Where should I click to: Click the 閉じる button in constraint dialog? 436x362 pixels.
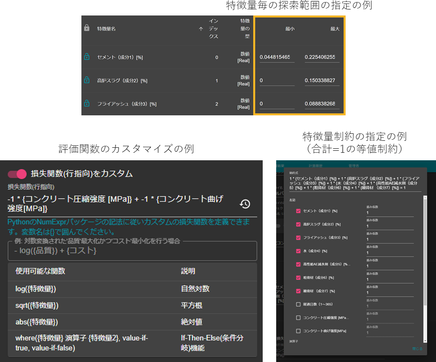tap(417, 349)
